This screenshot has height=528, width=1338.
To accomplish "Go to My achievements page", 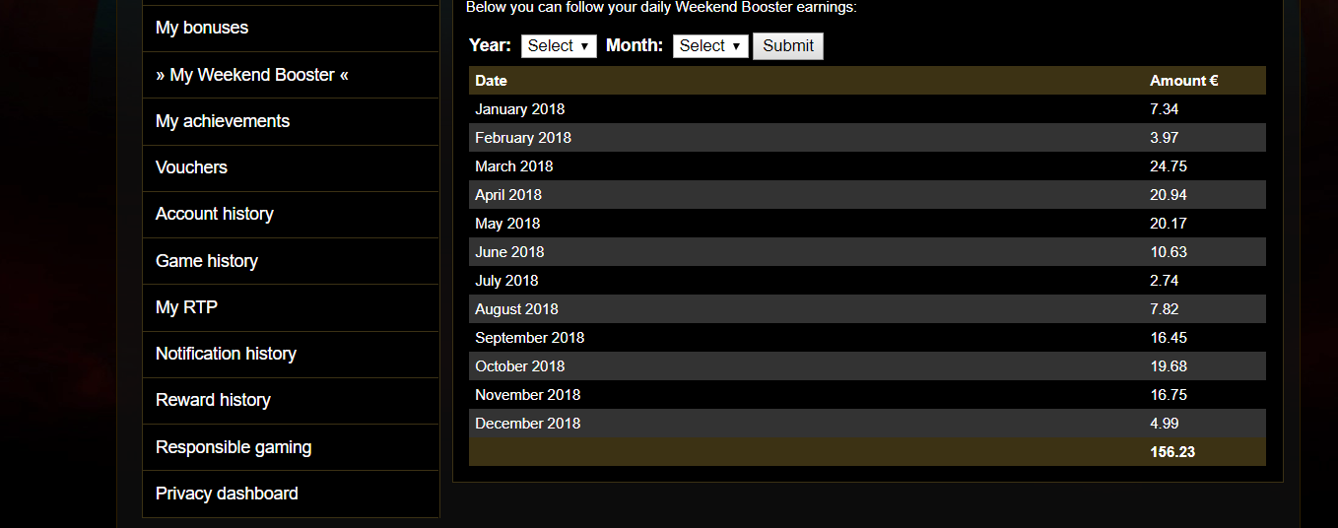I will pyautogui.click(x=291, y=121).
